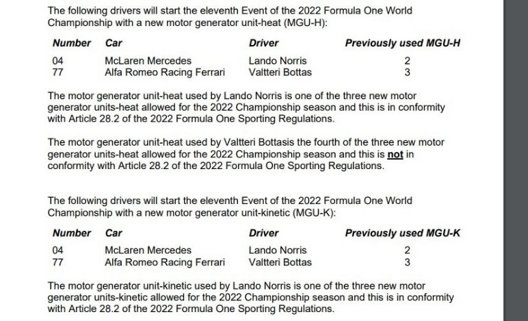Click the "Previously used MGU-K" column header
528x321 pixels.
[402, 233]
